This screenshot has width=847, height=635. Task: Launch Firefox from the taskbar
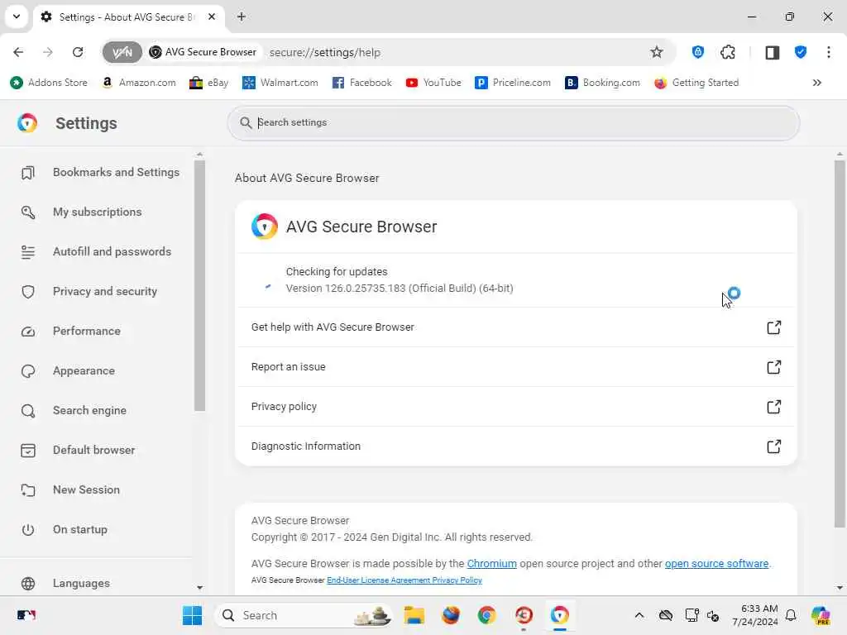tap(451, 615)
